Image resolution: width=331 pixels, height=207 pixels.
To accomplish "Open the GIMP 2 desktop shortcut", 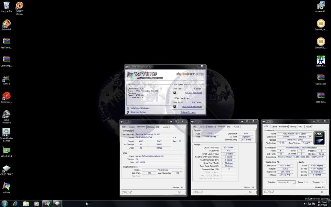I will [x=6, y=79].
